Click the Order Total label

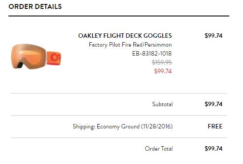point(159,148)
